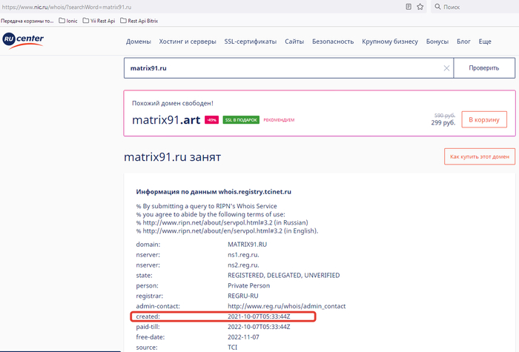Open bookmark 'Передача корзины то...'
The width and height of the screenshot is (519, 352).
[x=27, y=21]
